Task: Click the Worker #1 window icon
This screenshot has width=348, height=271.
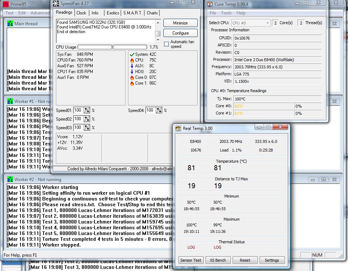Action: [x=10, y=101]
